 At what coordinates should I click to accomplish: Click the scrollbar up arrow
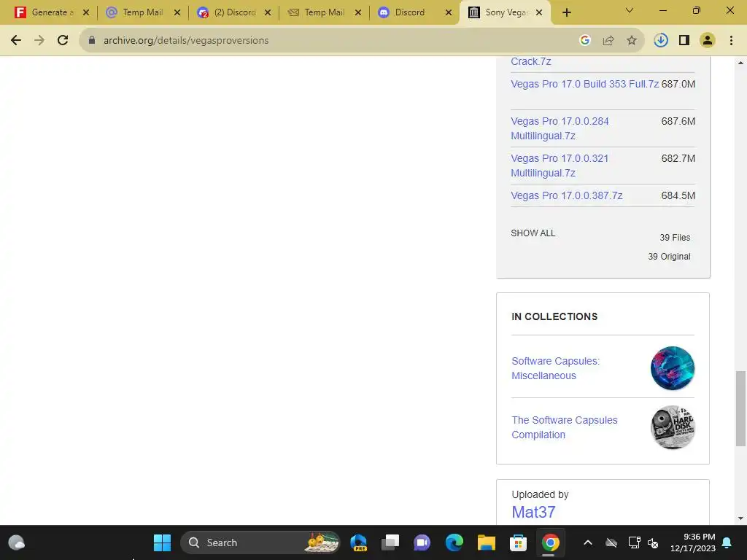coord(740,63)
